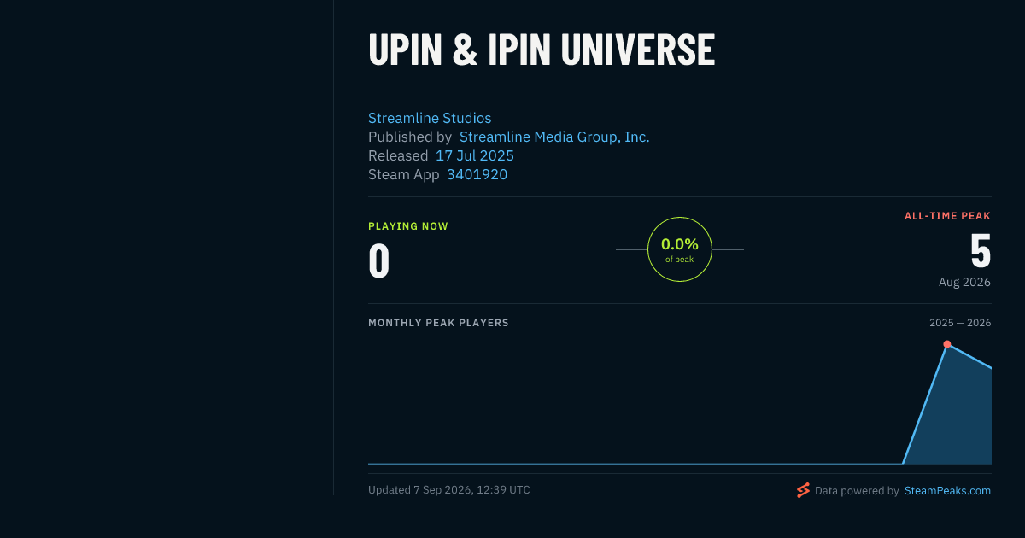The height and width of the screenshot is (538, 1025).
Task: Click the Monthly Peak Players heading
Action: pos(438,323)
